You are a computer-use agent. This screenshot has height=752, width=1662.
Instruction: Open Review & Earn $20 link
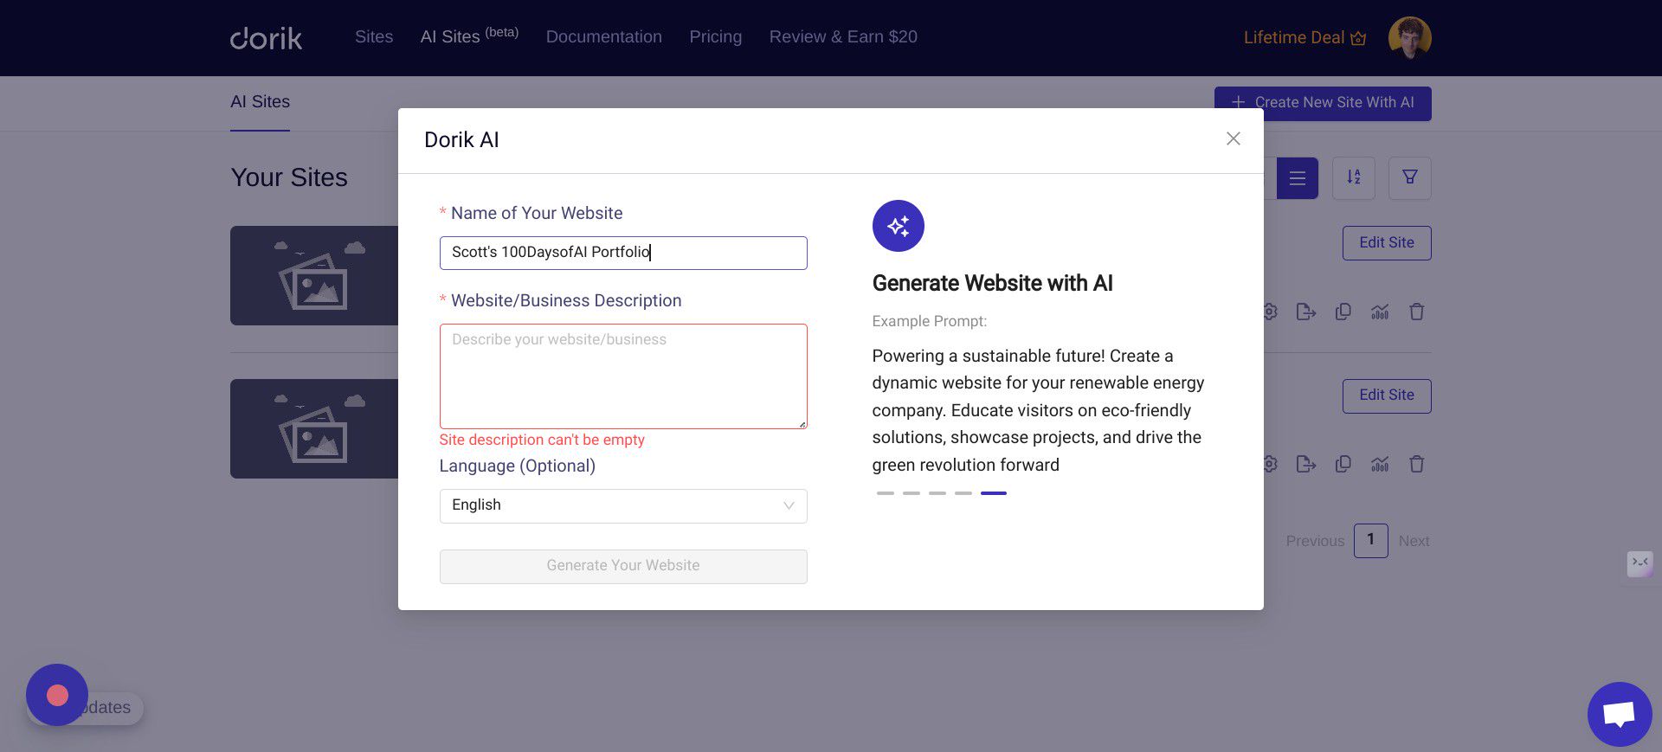[843, 36]
